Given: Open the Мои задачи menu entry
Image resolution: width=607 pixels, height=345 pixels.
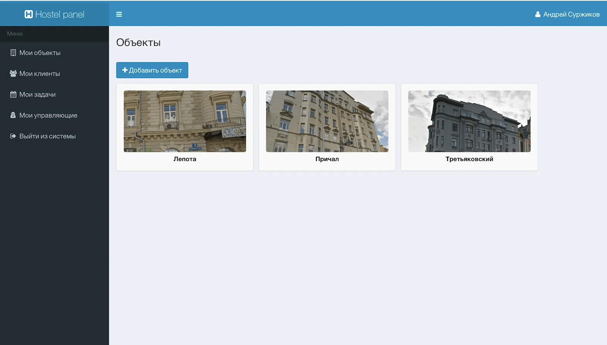Looking at the screenshot, I should pyautogui.click(x=38, y=94).
